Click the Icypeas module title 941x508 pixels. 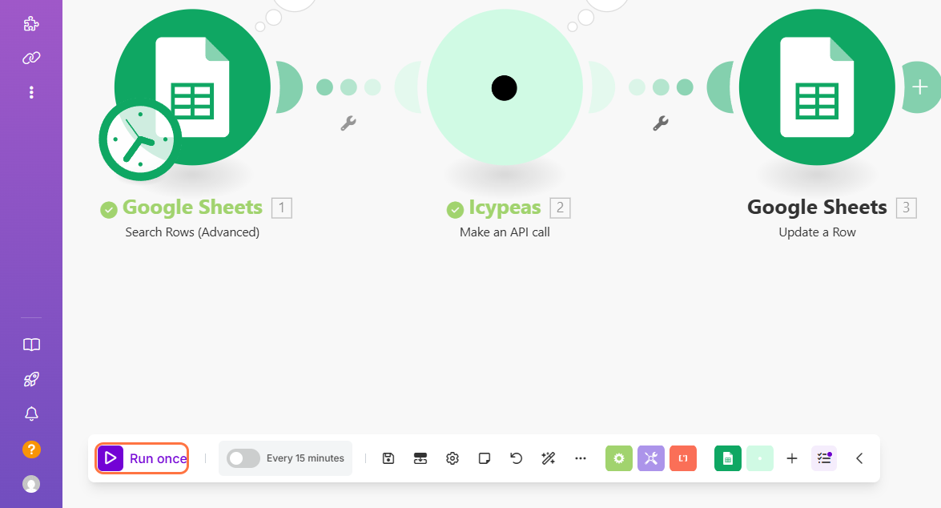point(505,208)
